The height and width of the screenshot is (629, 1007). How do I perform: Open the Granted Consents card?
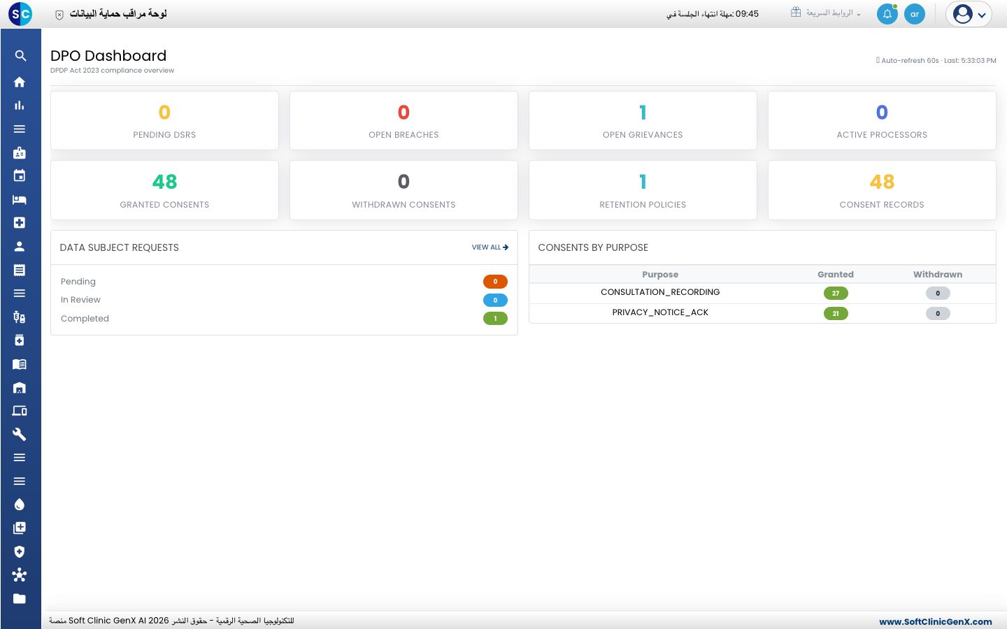(x=164, y=190)
